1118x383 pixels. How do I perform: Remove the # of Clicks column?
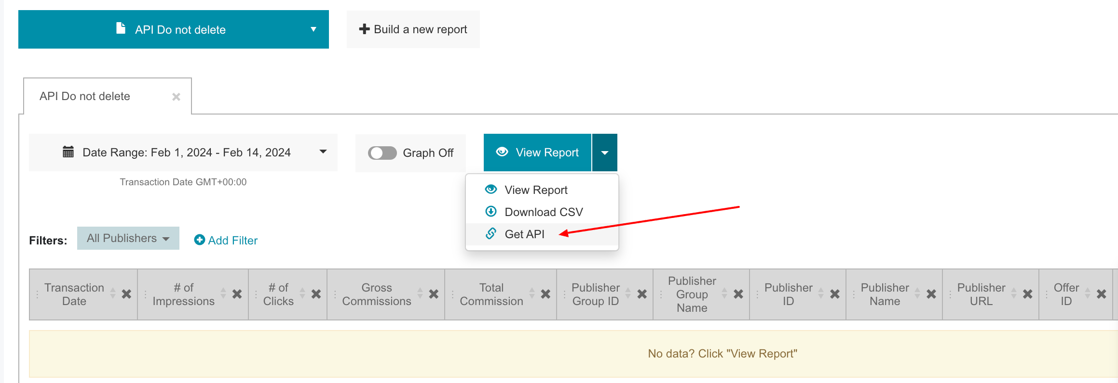(x=316, y=294)
